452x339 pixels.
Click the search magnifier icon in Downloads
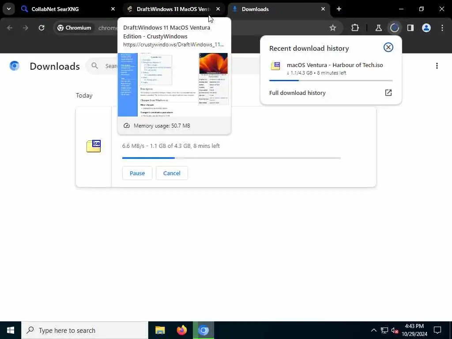(94, 66)
